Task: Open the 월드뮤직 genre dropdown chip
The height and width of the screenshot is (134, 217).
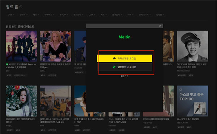Action: coord(78,15)
